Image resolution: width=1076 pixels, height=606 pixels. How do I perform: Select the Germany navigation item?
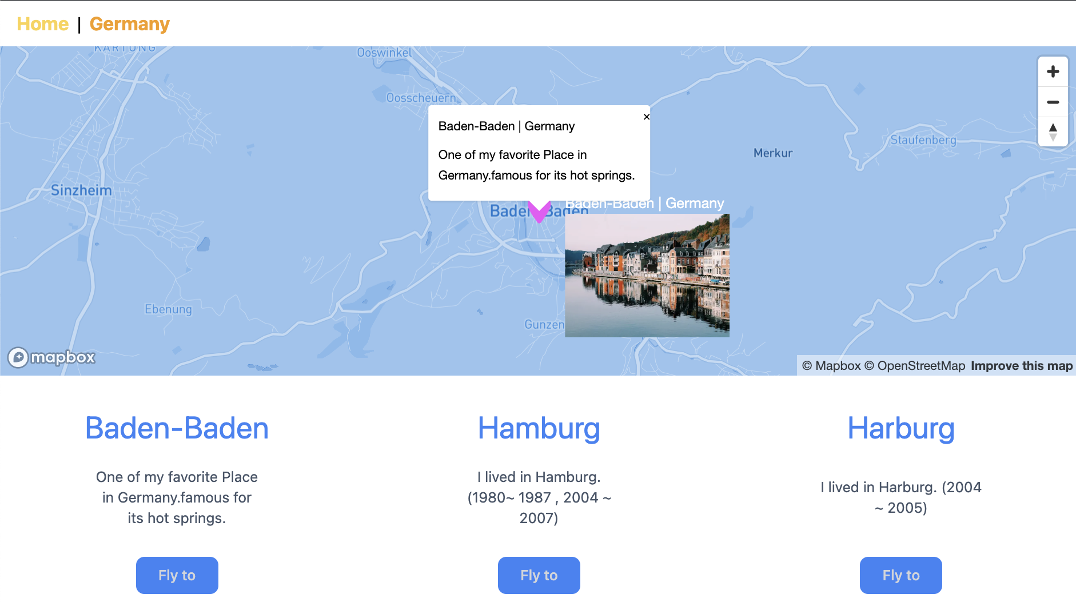click(129, 23)
